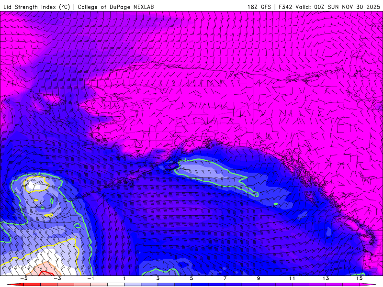Click the 9 colorbar tick label
Screen dimensions: 383x287
click(259, 278)
